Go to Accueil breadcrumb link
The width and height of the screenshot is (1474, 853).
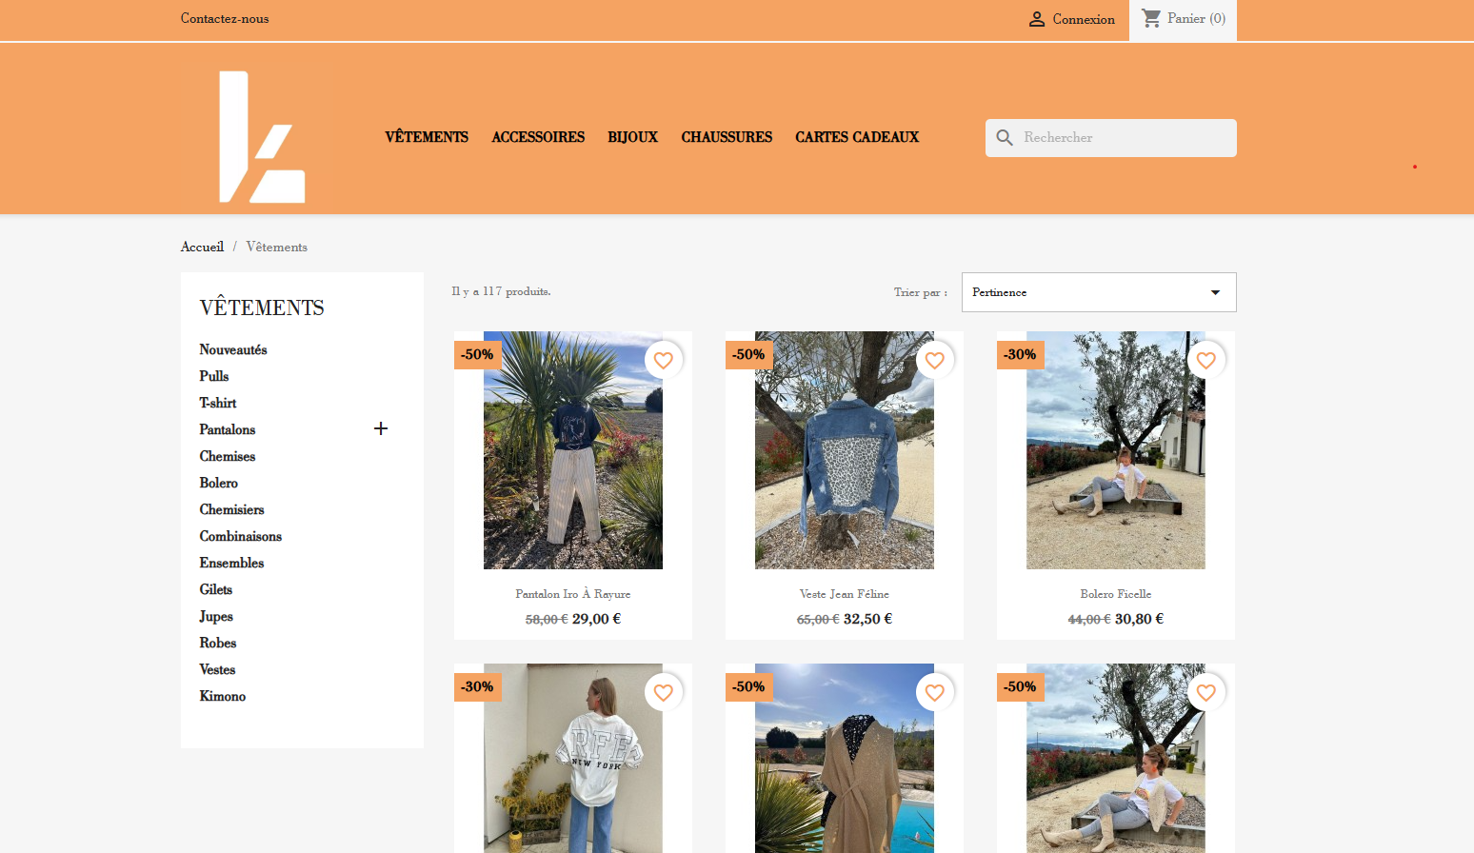pyautogui.click(x=202, y=247)
